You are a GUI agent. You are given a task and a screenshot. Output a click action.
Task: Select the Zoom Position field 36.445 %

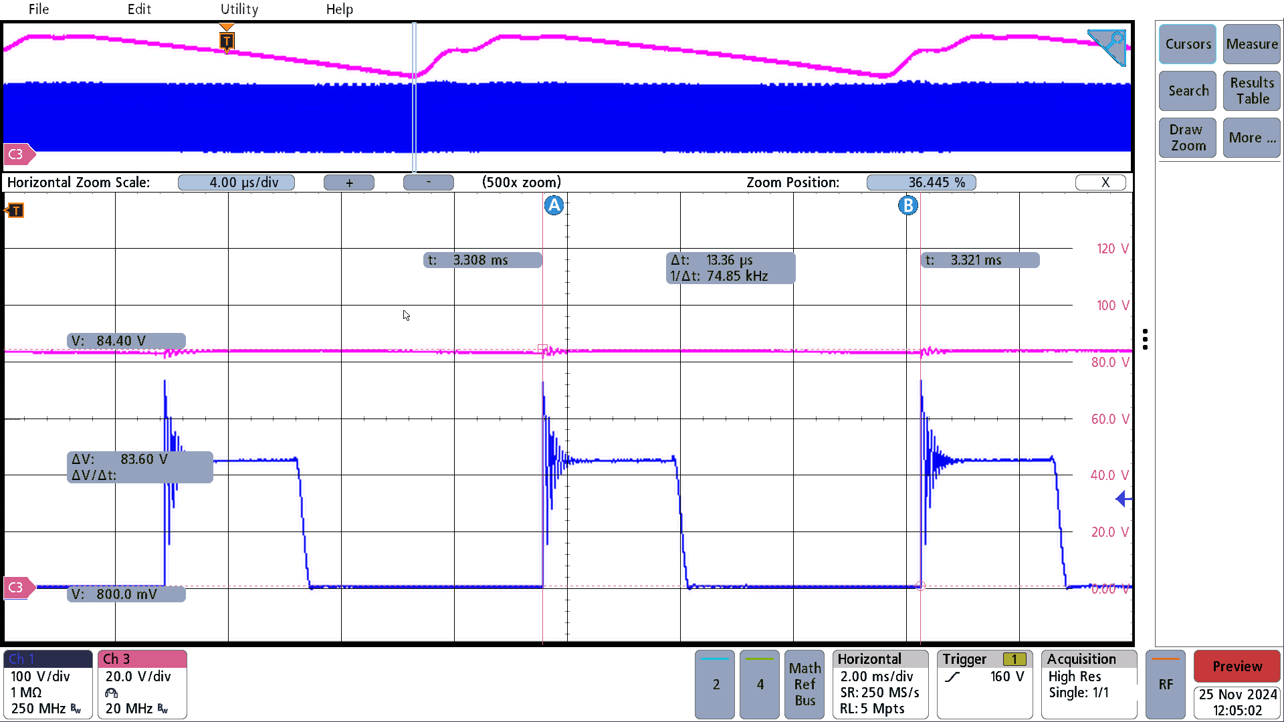[x=921, y=183]
